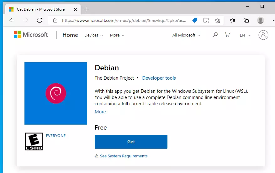The width and height of the screenshot is (275, 173).
Task: Open site search with the magnifier icon
Action: coord(215,35)
